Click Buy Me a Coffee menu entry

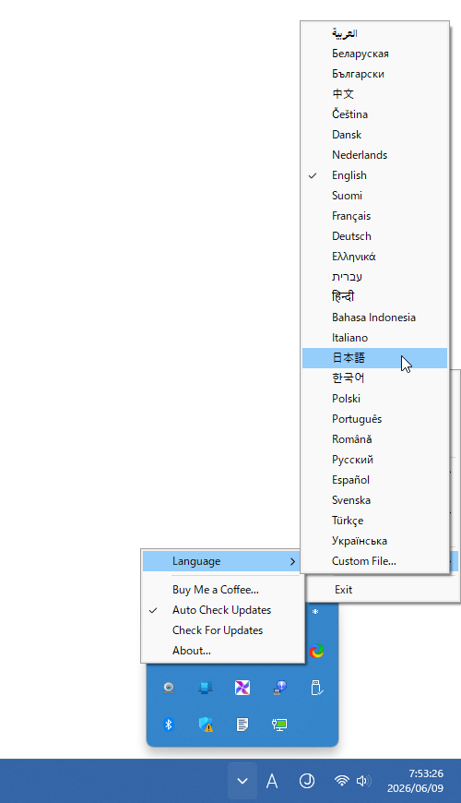(222, 590)
